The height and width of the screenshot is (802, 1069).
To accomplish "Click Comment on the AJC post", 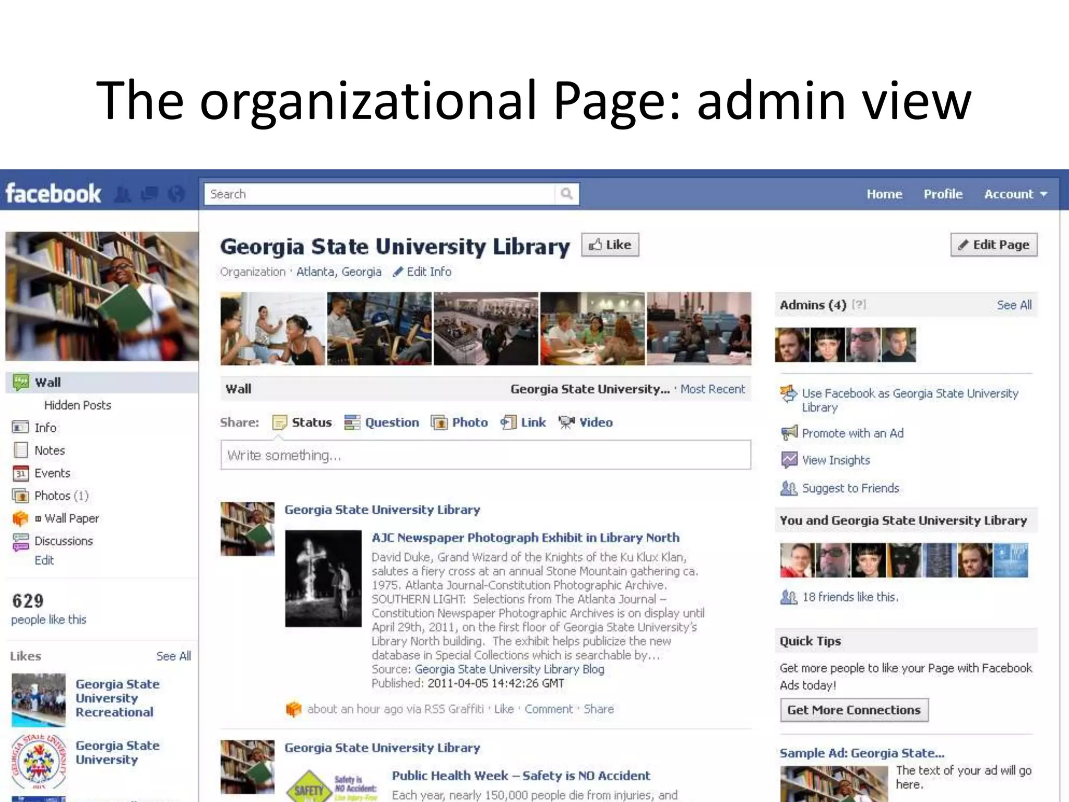I will tap(549, 709).
